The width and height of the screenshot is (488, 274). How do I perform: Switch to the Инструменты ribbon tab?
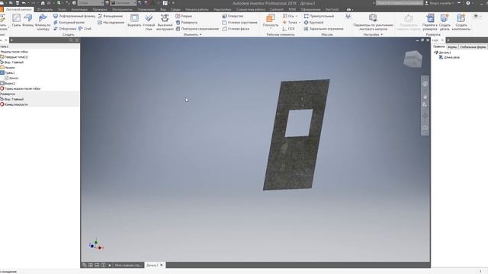122,9
